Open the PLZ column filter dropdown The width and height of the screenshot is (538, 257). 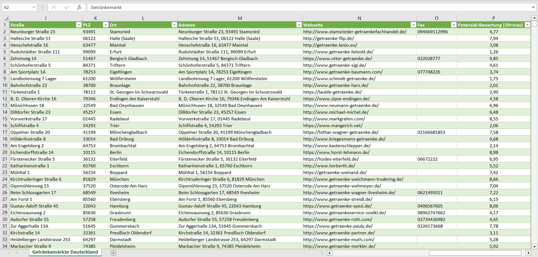click(105, 25)
